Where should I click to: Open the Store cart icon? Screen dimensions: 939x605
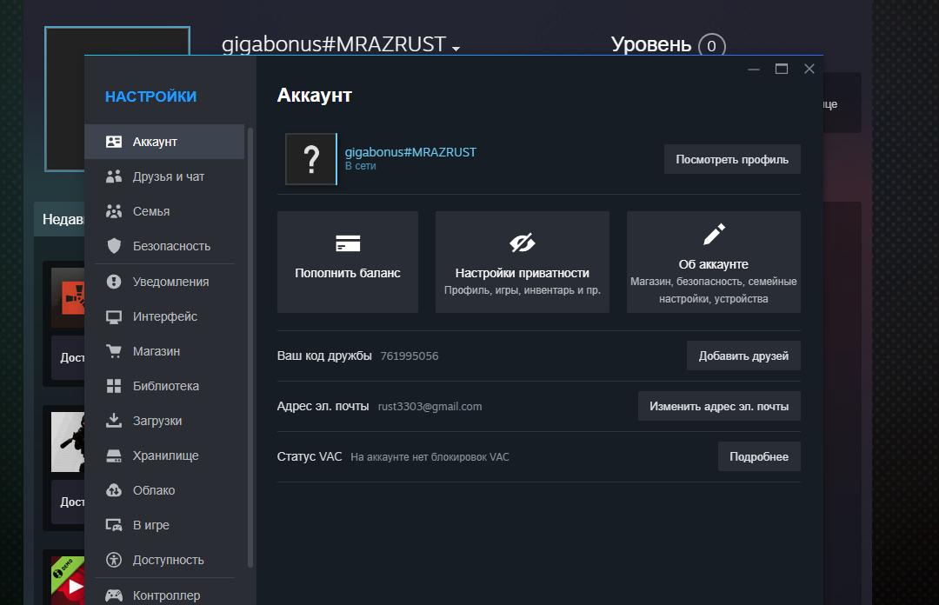114,351
